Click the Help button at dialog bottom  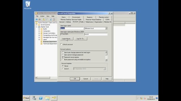point(107,79)
